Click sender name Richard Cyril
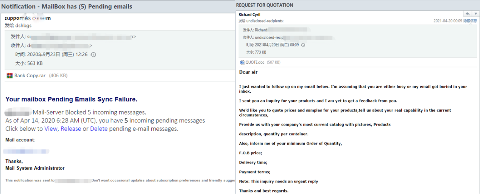The width and height of the screenshot is (480, 194). click(x=249, y=15)
